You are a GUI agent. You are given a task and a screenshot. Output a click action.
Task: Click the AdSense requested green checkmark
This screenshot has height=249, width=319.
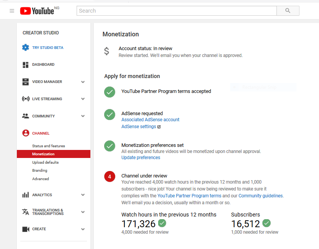point(110,114)
